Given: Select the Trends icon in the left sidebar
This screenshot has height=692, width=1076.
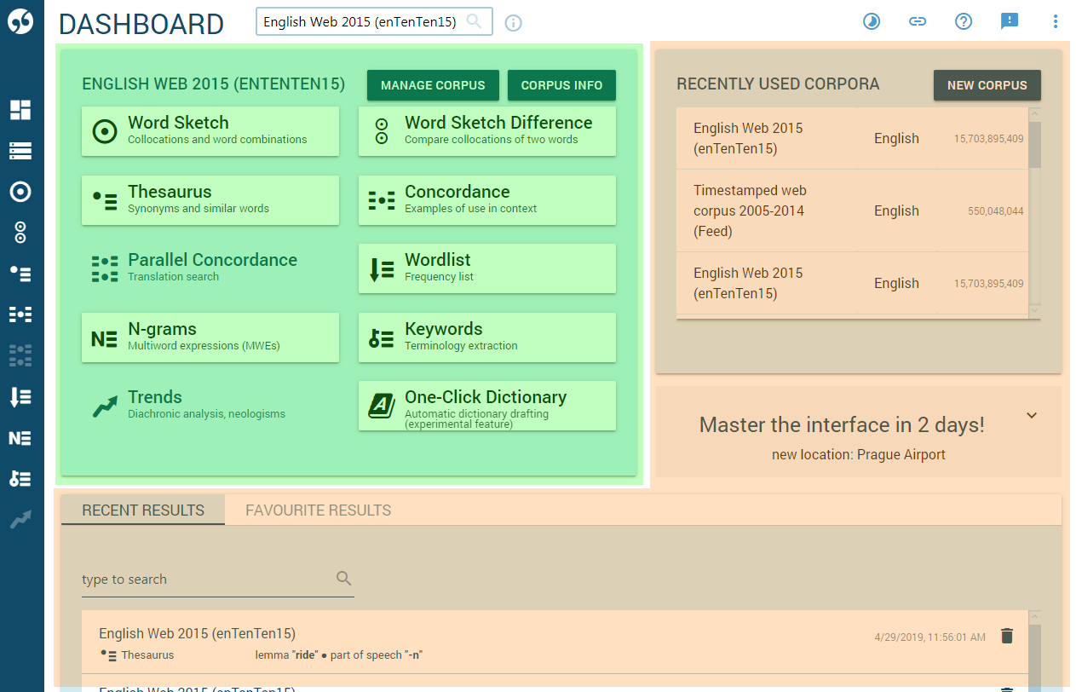Looking at the screenshot, I should [20, 519].
